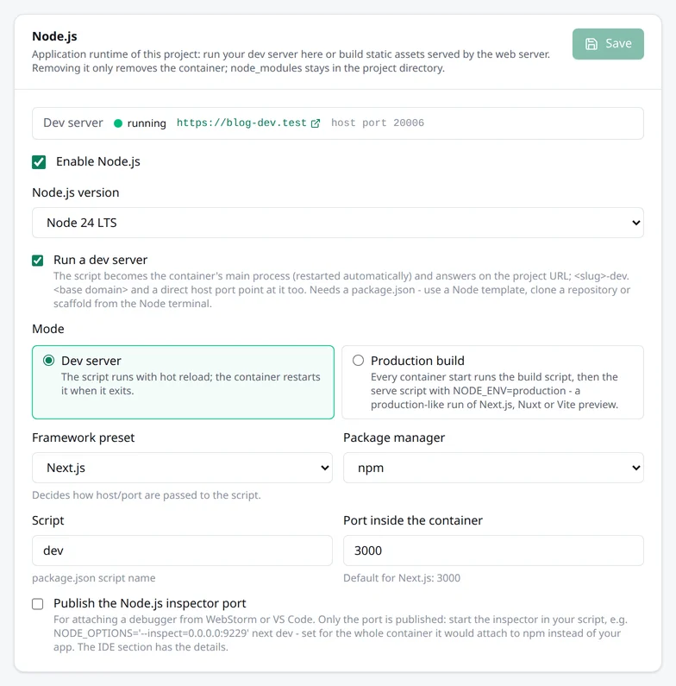Click the Framework preset chevron arrow
This screenshot has width=676, height=686.
click(x=324, y=468)
